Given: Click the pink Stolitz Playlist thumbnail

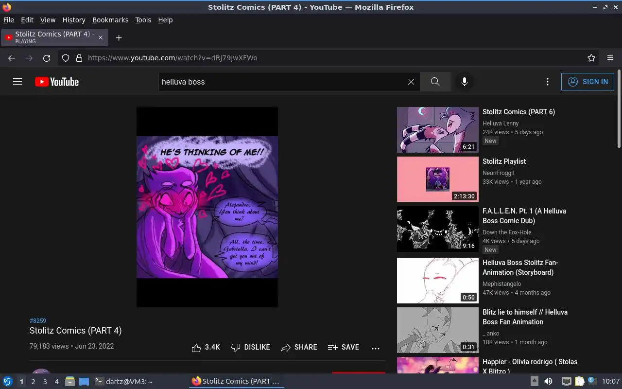Looking at the screenshot, I should pos(438,179).
